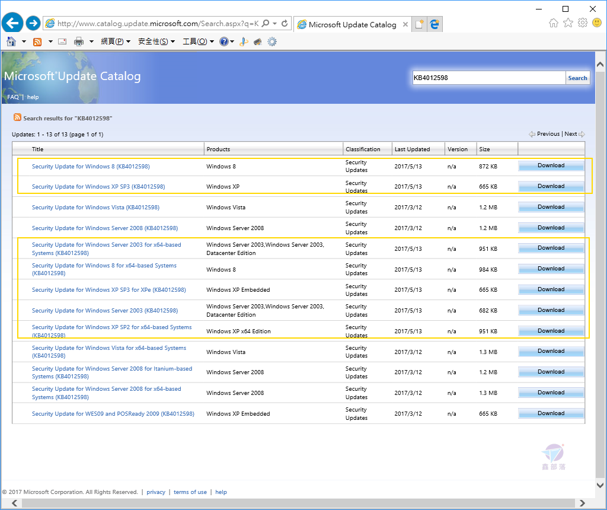The width and height of the screenshot is (607, 510).
Task: Click the Search button
Action: [577, 78]
